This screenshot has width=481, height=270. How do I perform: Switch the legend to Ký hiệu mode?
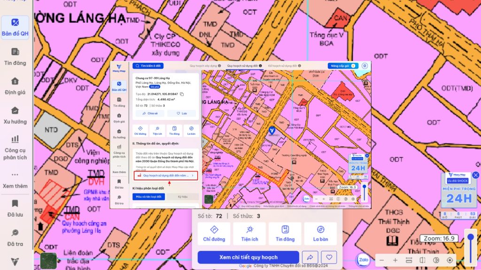point(182,197)
